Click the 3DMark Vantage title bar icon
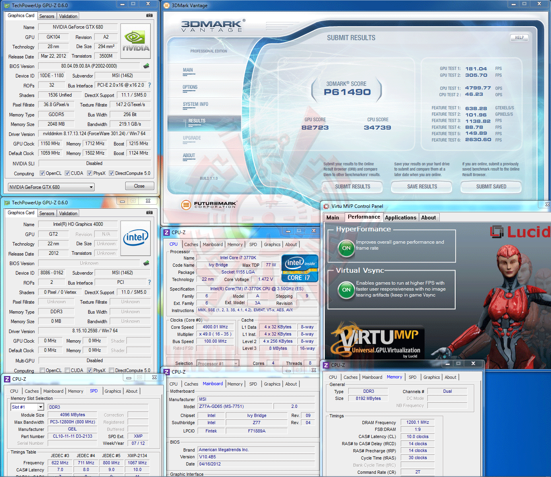The image size is (551, 477). tap(167, 6)
